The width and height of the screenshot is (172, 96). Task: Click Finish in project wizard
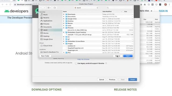pos(132,79)
